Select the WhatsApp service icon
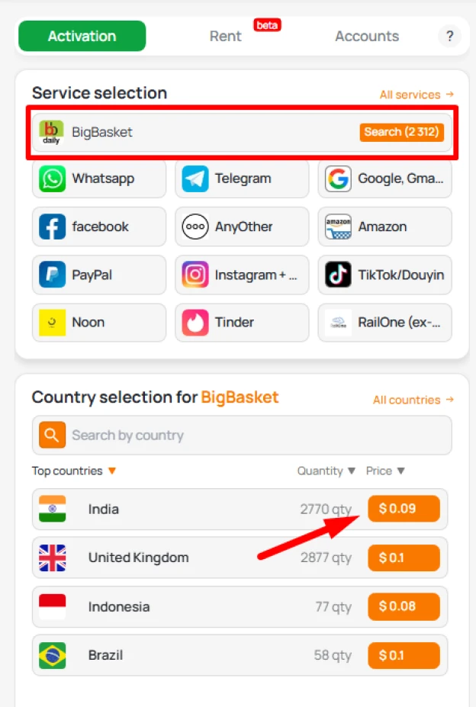 click(50, 178)
